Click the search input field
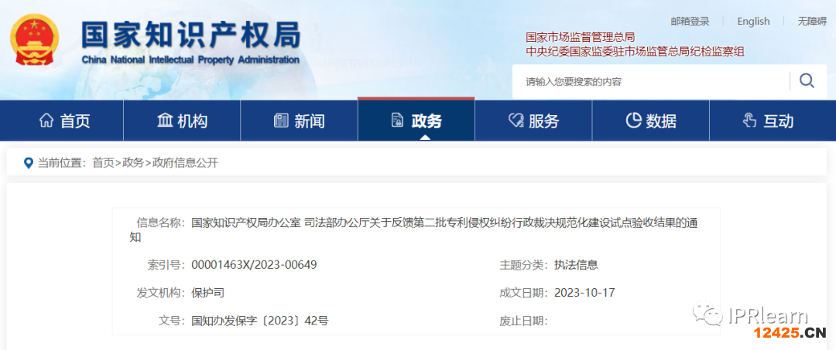The image size is (836, 350). (650, 81)
